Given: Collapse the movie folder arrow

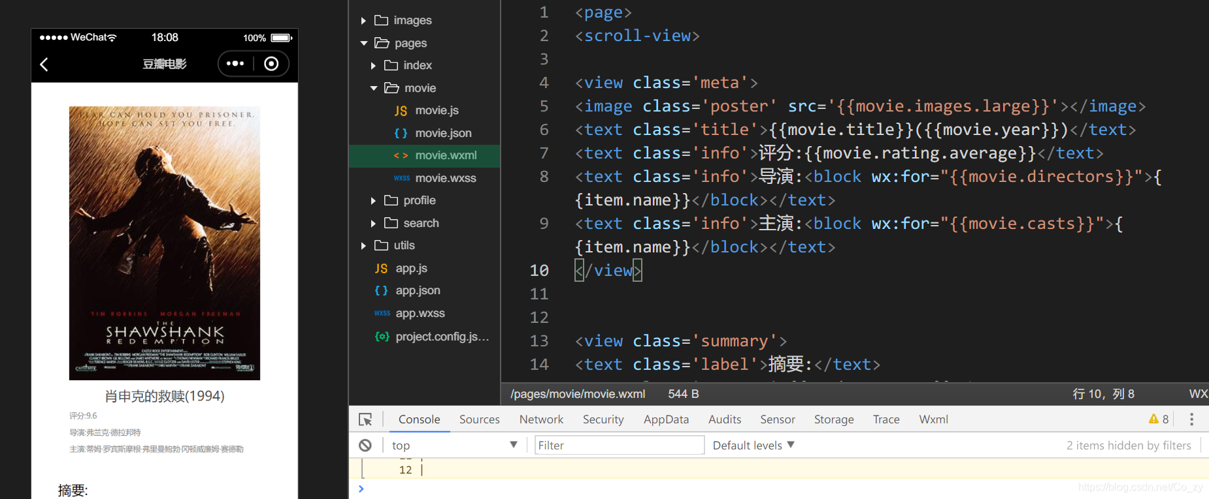Looking at the screenshot, I should pos(374,88).
